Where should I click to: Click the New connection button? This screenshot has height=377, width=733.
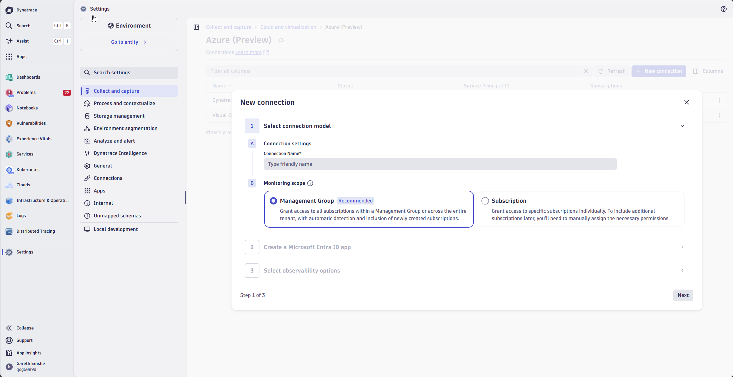(x=659, y=71)
